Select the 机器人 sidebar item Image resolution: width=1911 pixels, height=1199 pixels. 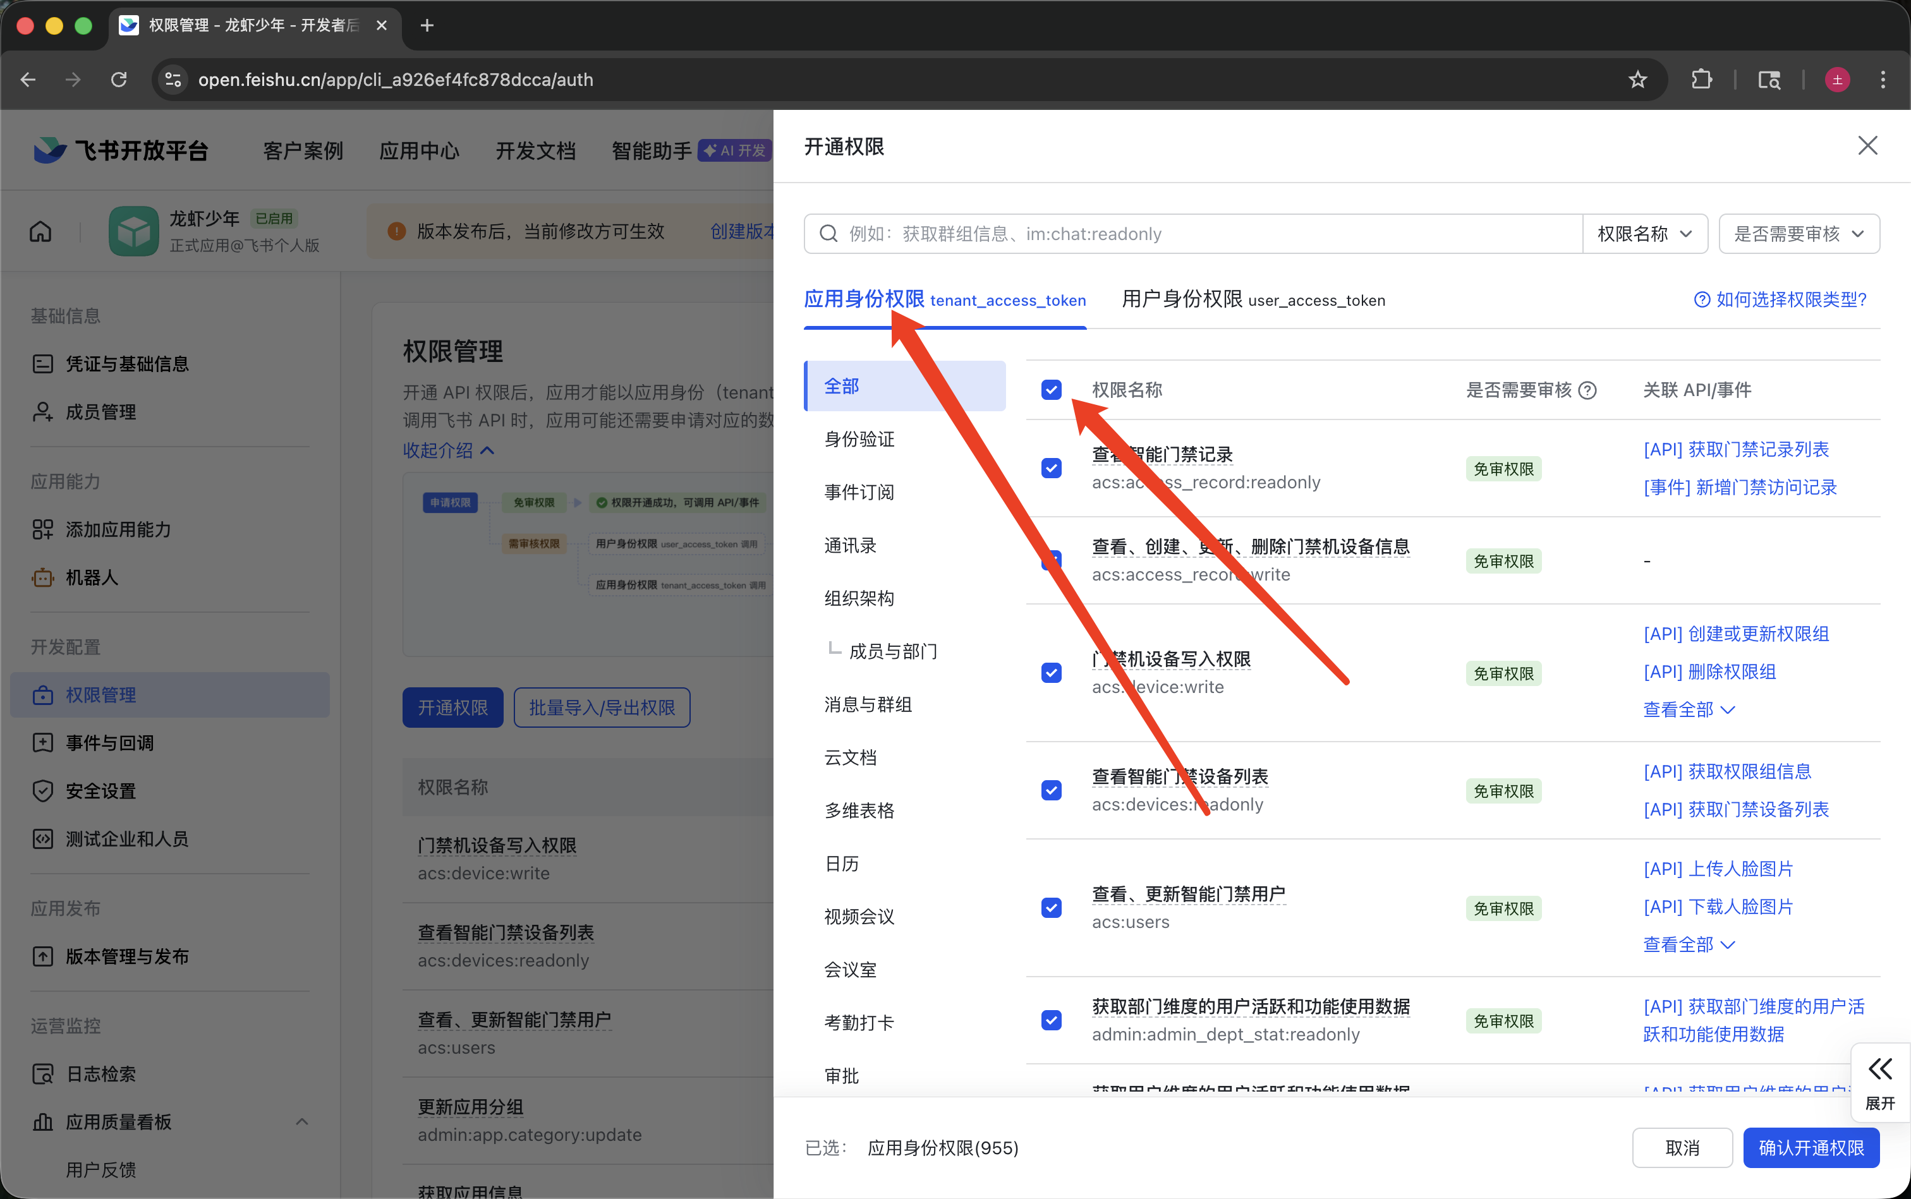(x=90, y=577)
